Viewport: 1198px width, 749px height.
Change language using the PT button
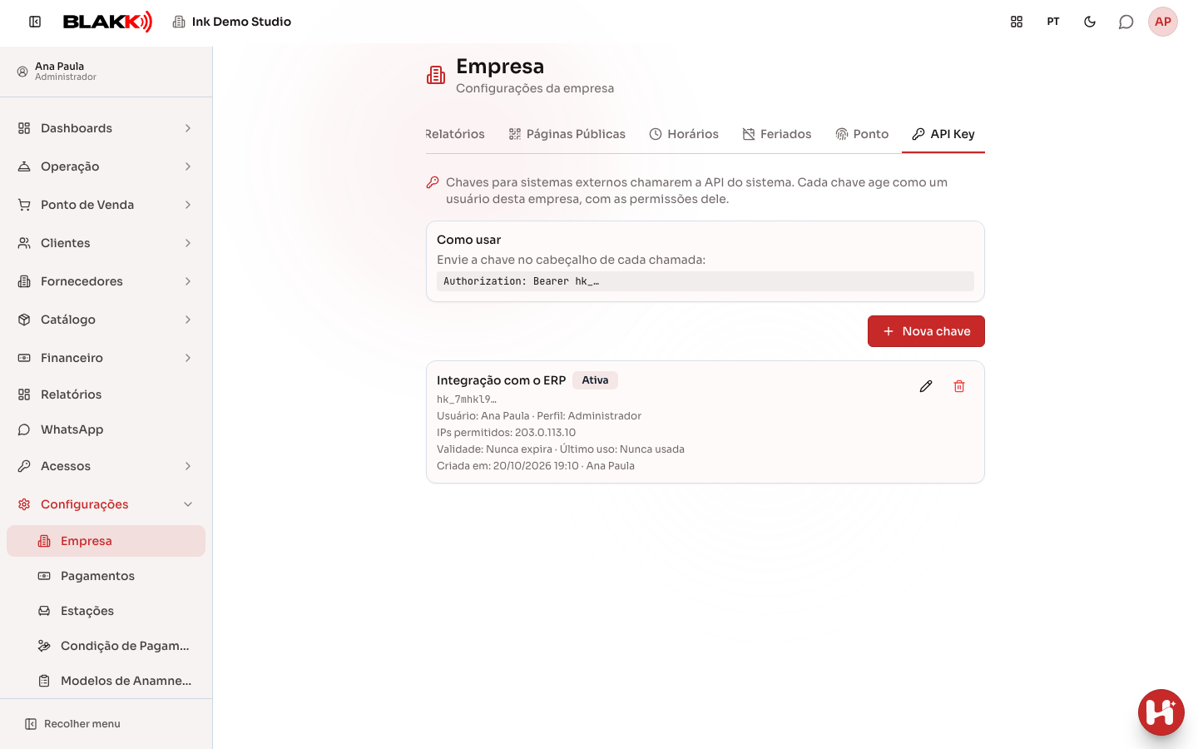click(1053, 22)
